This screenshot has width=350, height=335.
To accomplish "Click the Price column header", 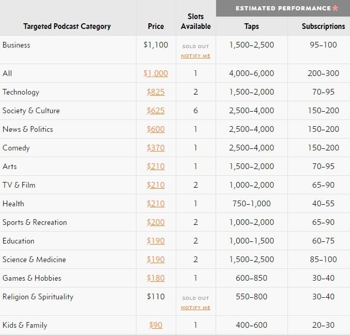I will pyautogui.click(x=156, y=26).
